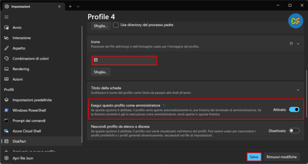This screenshot has width=308, height=164.
Task: Expand the Titolo della scheda section
Action: [x=298, y=90]
